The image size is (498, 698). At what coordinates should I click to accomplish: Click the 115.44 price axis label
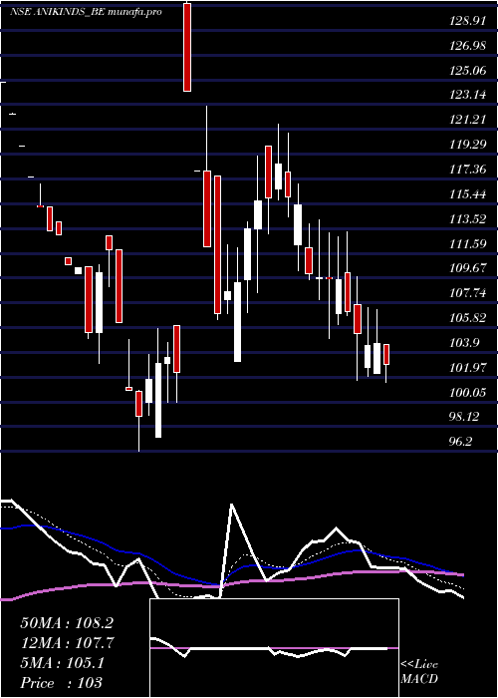click(x=466, y=194)
